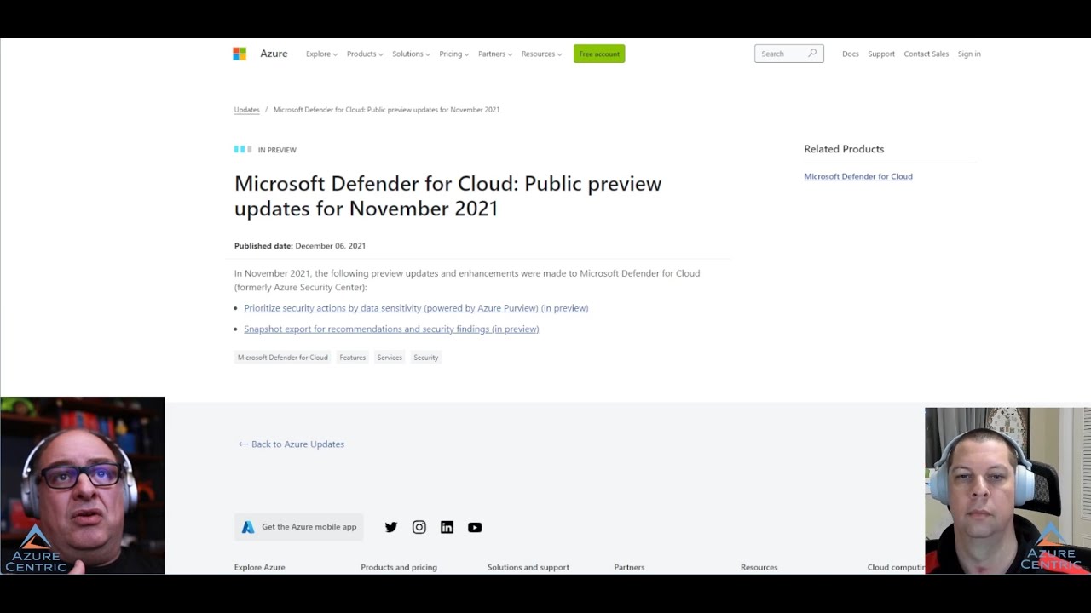This screenshot has height=613, width=1091.
Task: Click the green Free account button
Action: [599, 54]
